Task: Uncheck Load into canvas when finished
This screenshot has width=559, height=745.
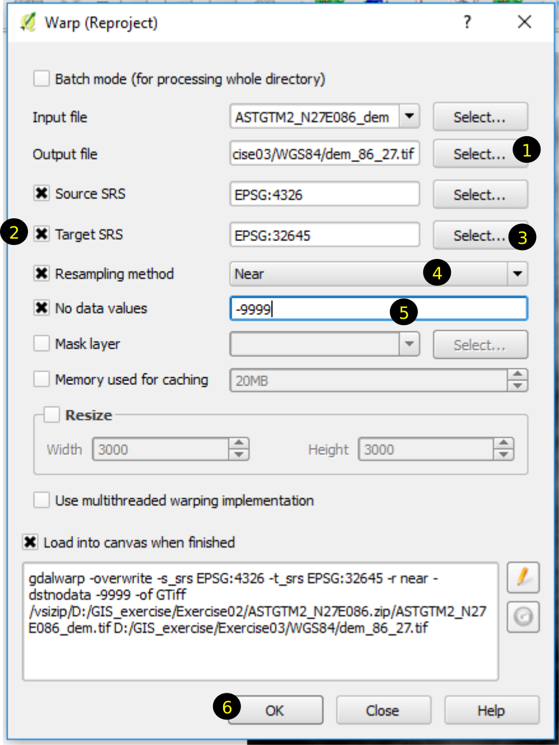Action: point(30,543)
